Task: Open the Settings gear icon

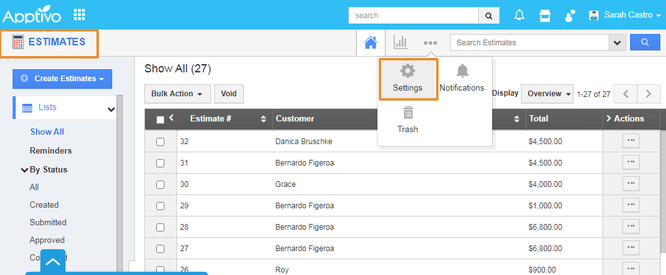Action: pos(408,71)
